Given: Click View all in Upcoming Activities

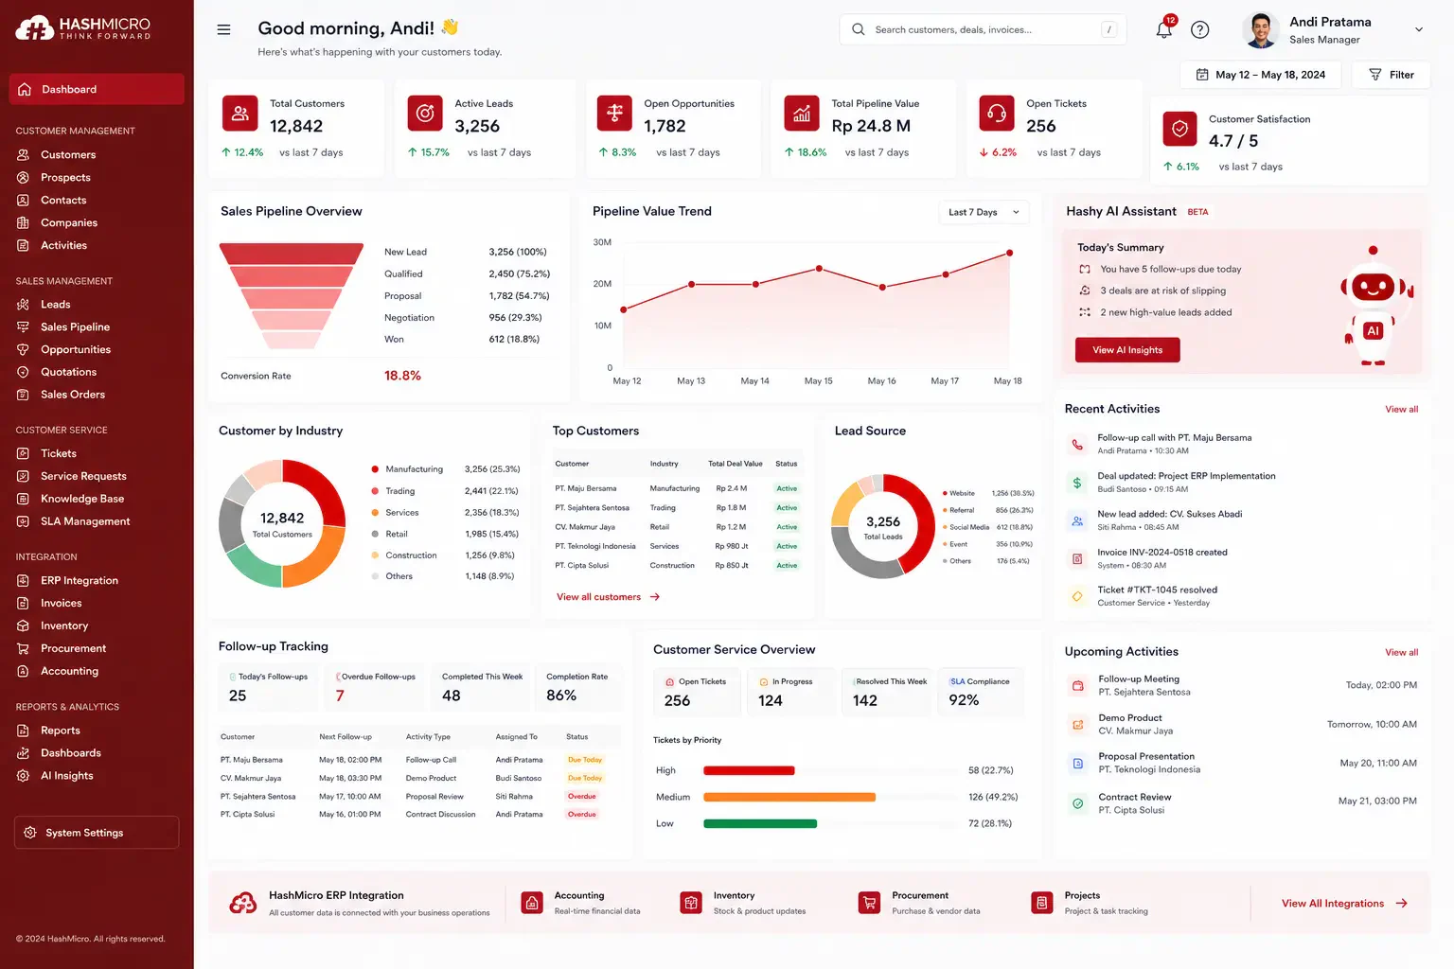Looking at the screenshot, I should (1401, 653).
